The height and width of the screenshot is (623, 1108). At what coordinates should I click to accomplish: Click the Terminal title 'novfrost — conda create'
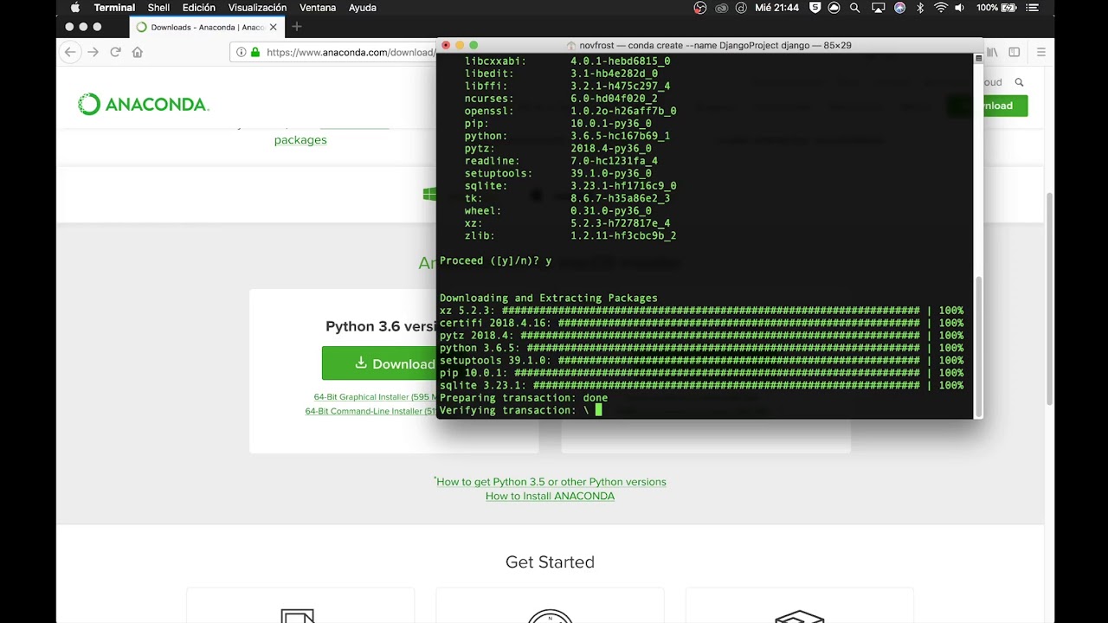715,45
